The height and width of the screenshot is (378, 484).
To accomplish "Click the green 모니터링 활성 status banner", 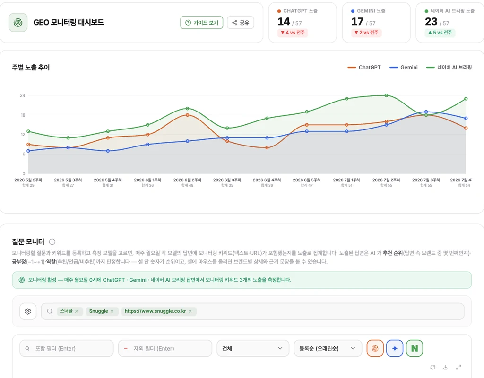I will (242, 280).
